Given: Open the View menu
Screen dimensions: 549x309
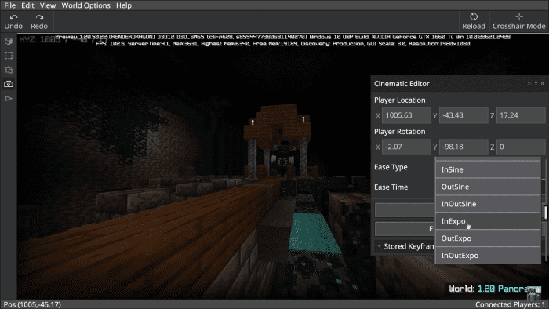Looking at the screenshot, I should coord(48,5).
